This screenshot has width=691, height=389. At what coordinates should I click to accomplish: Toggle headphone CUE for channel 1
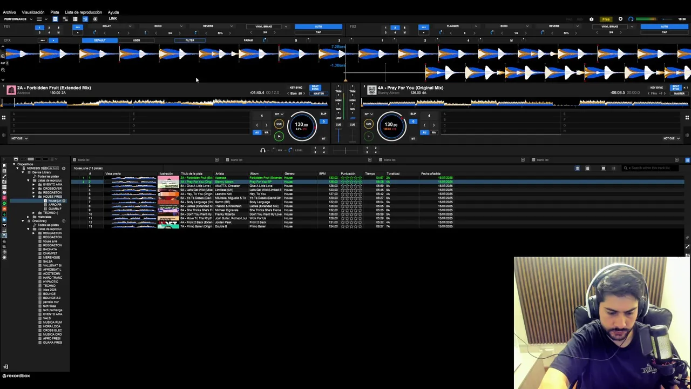coord(338,125)
